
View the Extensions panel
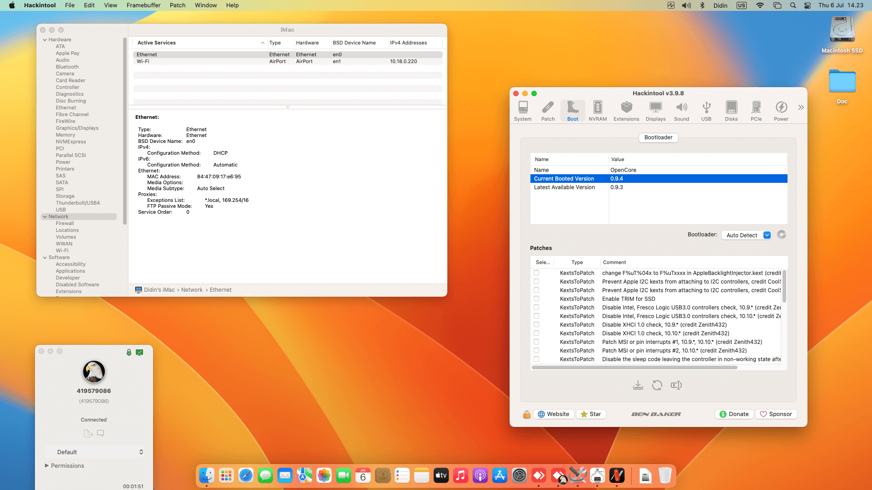pyautogui.click(x=626, y=110)
